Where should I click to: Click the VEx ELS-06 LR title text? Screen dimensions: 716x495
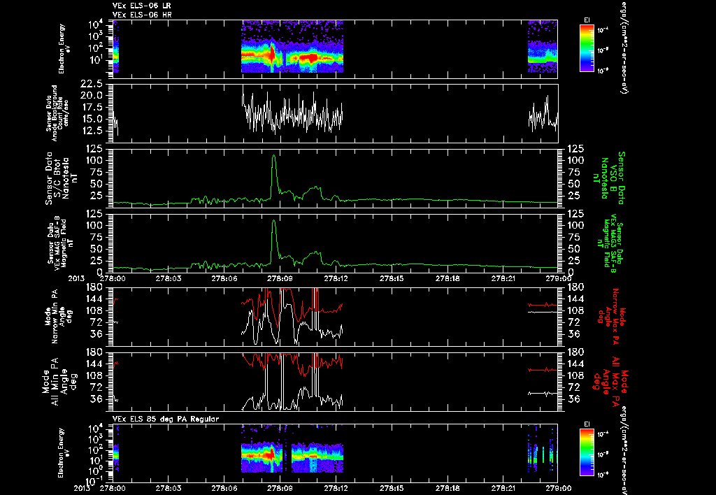point(141,6)
